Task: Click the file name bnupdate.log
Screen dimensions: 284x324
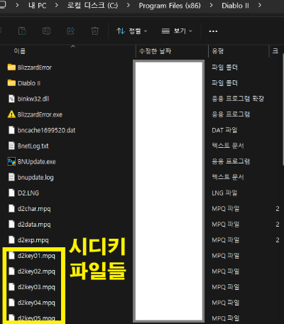Action: (x=35, y=178)
